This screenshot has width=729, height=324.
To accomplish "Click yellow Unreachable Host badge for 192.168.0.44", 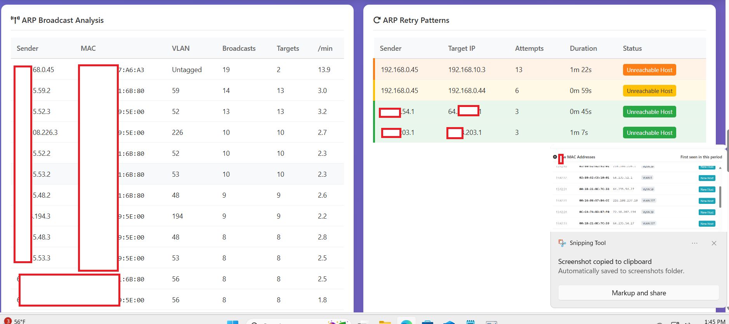I will (x=649, y=91).
